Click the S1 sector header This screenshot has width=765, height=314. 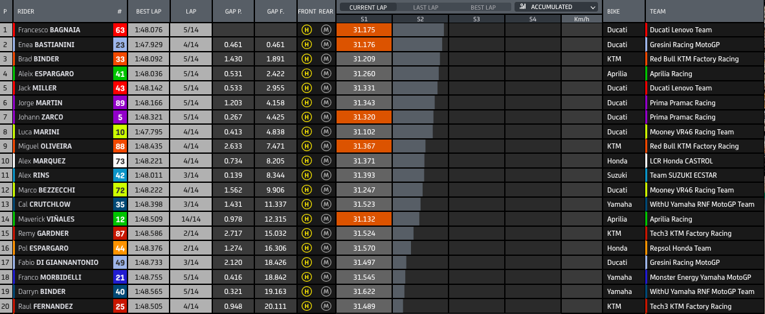coord(364,19)
